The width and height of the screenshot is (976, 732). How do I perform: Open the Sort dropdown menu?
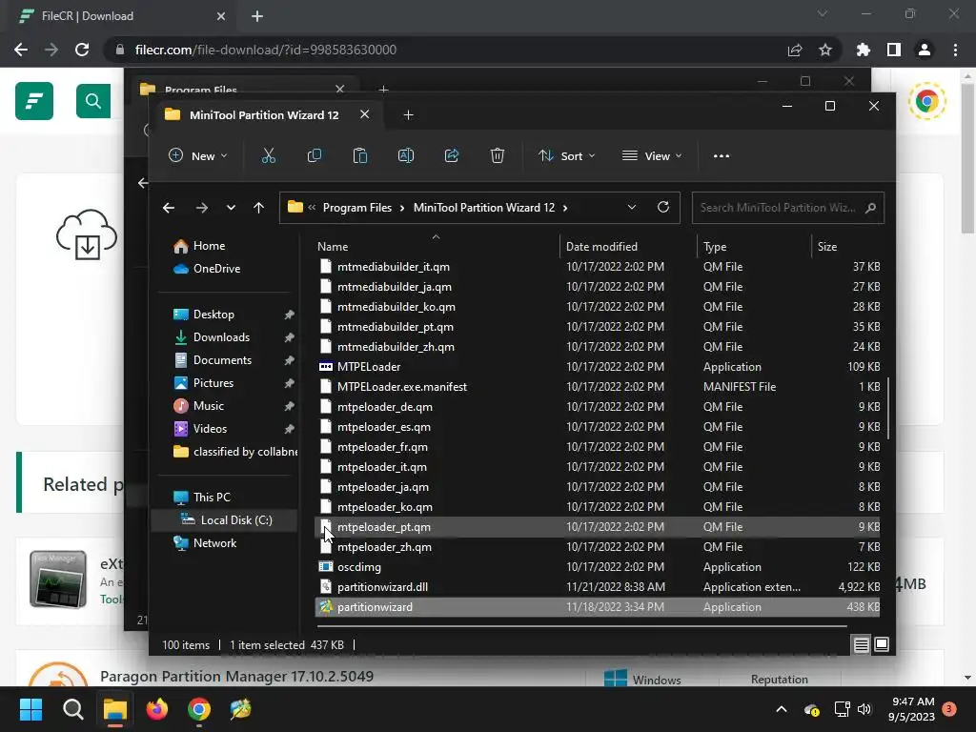(567, 155)
